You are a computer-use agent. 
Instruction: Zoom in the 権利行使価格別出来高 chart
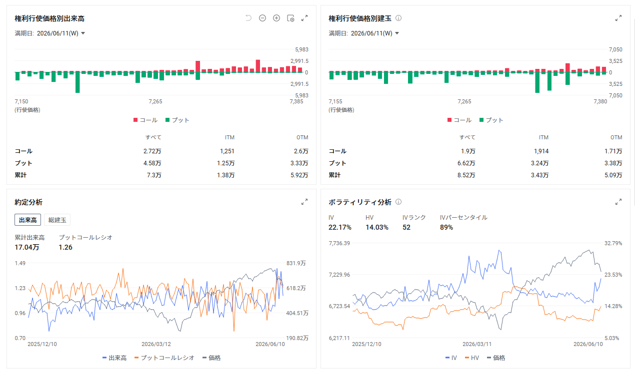pos(276,18)
